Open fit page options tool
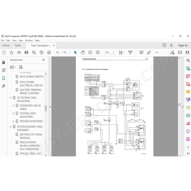Image resolution: width=191 pixels, height=191 pixels. pyautogui.click(x=121, y=52)
